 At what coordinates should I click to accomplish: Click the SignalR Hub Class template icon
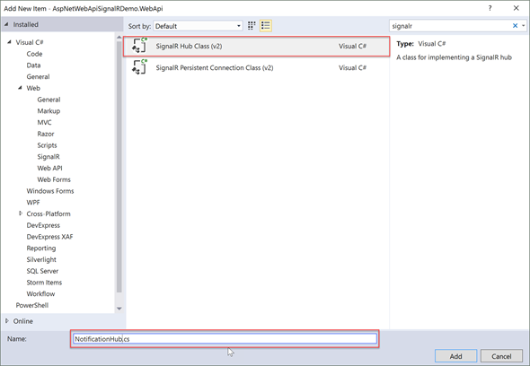(139, 46)
